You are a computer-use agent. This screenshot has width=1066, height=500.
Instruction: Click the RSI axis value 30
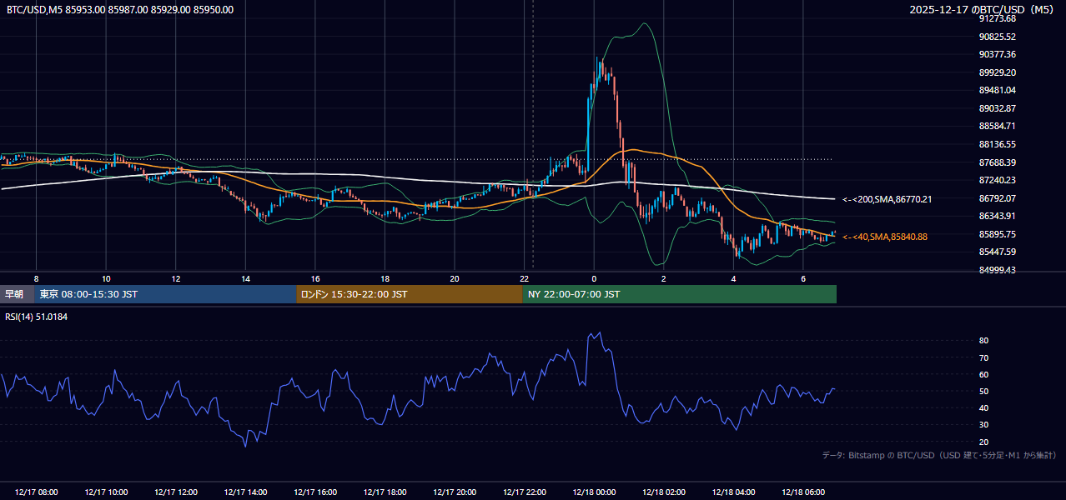[x=983, y=425]
